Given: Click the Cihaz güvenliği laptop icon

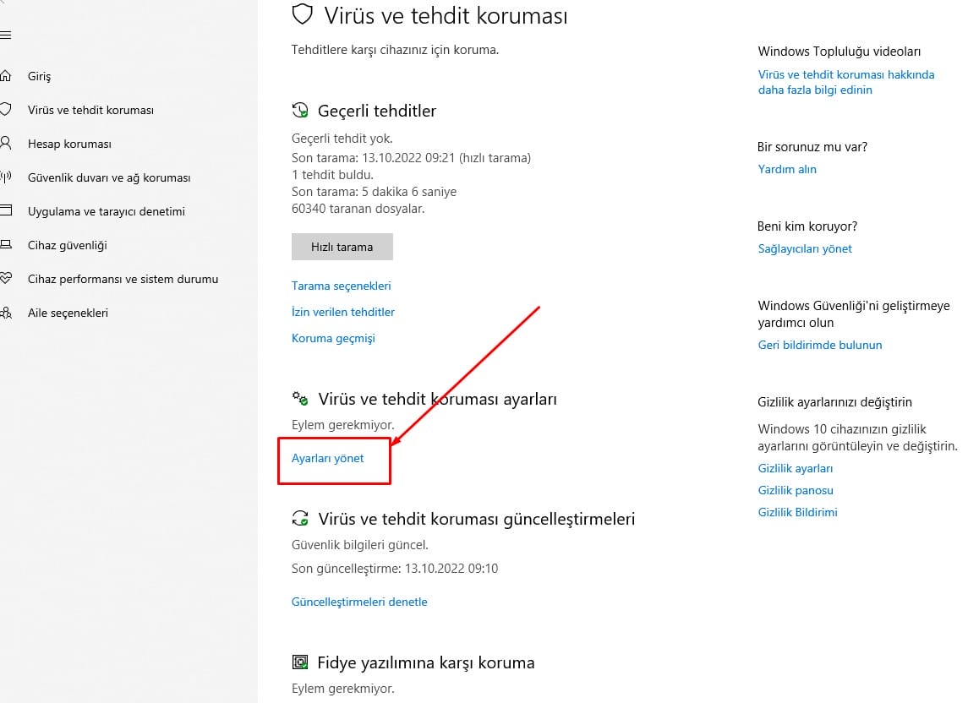Looking at the screenshot, I should pyautogui.click(x=5, y=245).
